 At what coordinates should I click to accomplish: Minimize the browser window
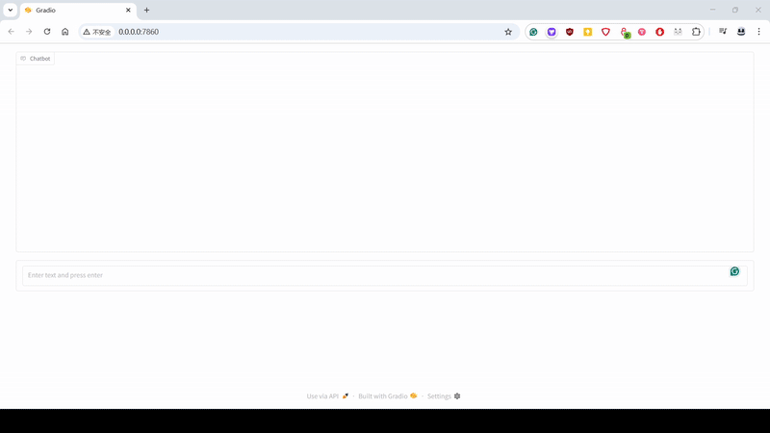pos(712,10)
